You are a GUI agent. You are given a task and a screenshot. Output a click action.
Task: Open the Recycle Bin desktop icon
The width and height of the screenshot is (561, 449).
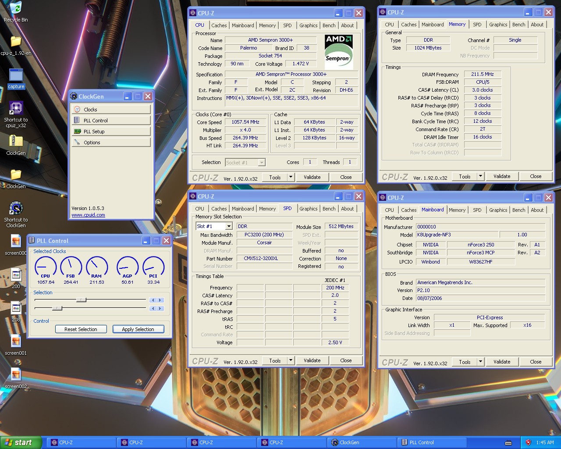pos(16,8)
